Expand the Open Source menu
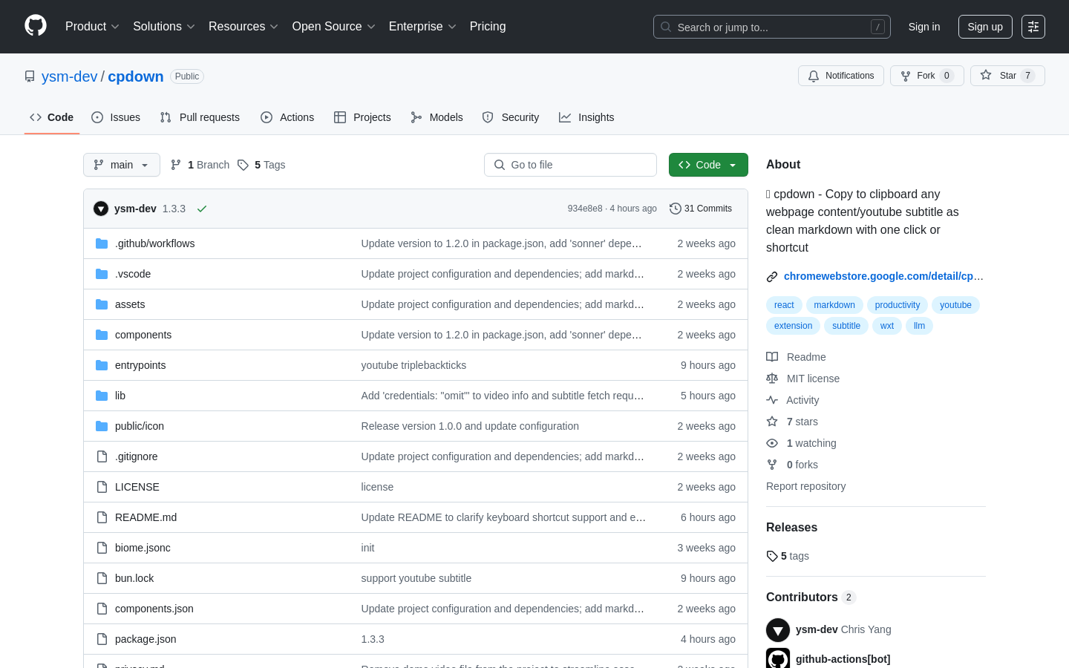Screen dimensions: 1069x668 tap(334, 27)
